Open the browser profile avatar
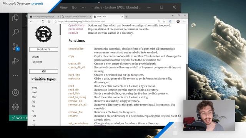Screen dimensions: 246x138 pyautogui.click(x=178, y=21)
